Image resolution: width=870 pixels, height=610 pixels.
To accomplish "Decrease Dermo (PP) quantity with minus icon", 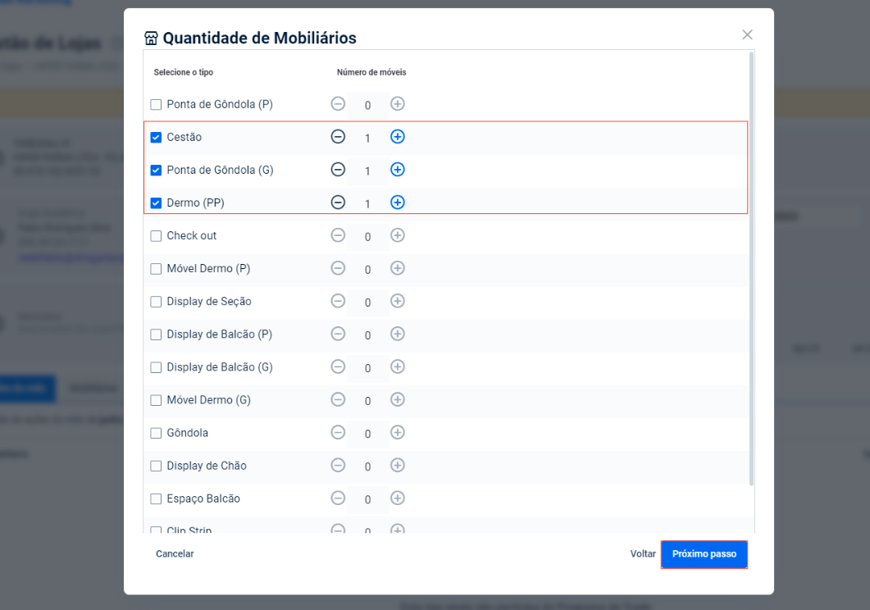I will (338, 203).
